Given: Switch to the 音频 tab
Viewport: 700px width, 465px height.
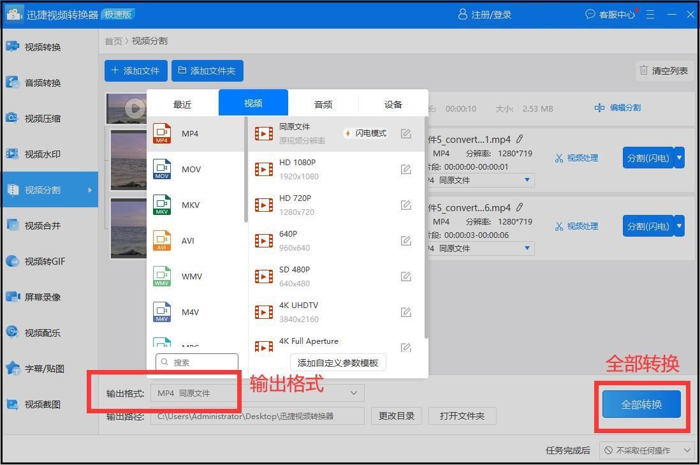Looking at the screenshot, I should click(323, 103).
